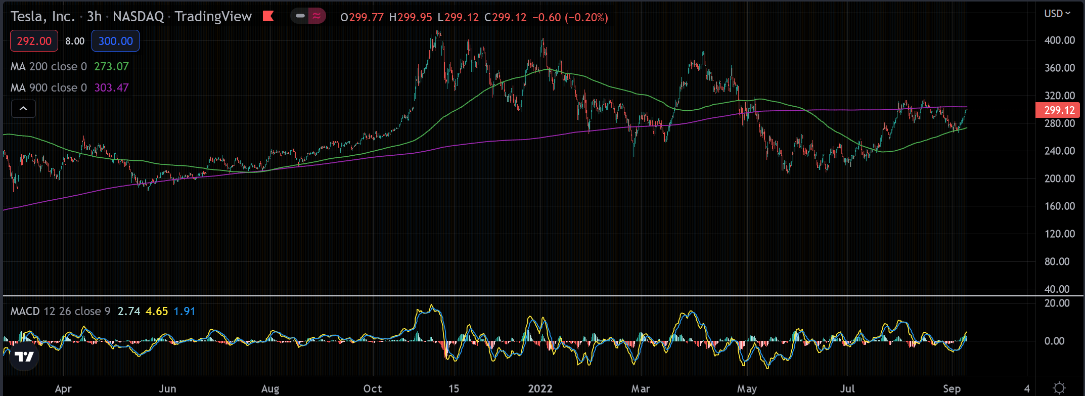1085x396 pixels.
Task: Select the MA 900 close indicator legend
Action: point(49,87)
